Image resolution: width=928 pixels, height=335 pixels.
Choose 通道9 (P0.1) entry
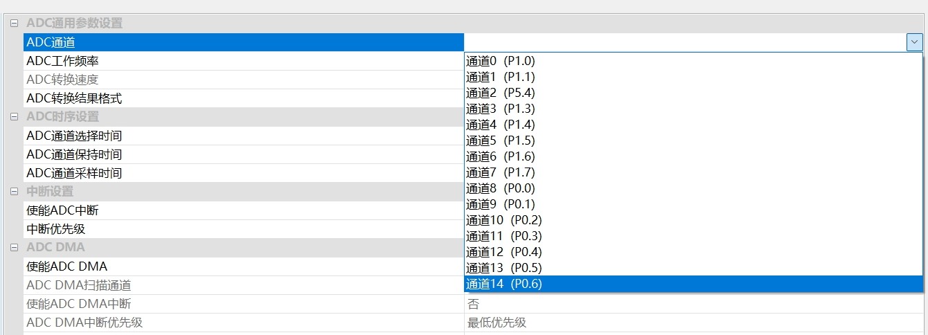click(x=693, y=204)
